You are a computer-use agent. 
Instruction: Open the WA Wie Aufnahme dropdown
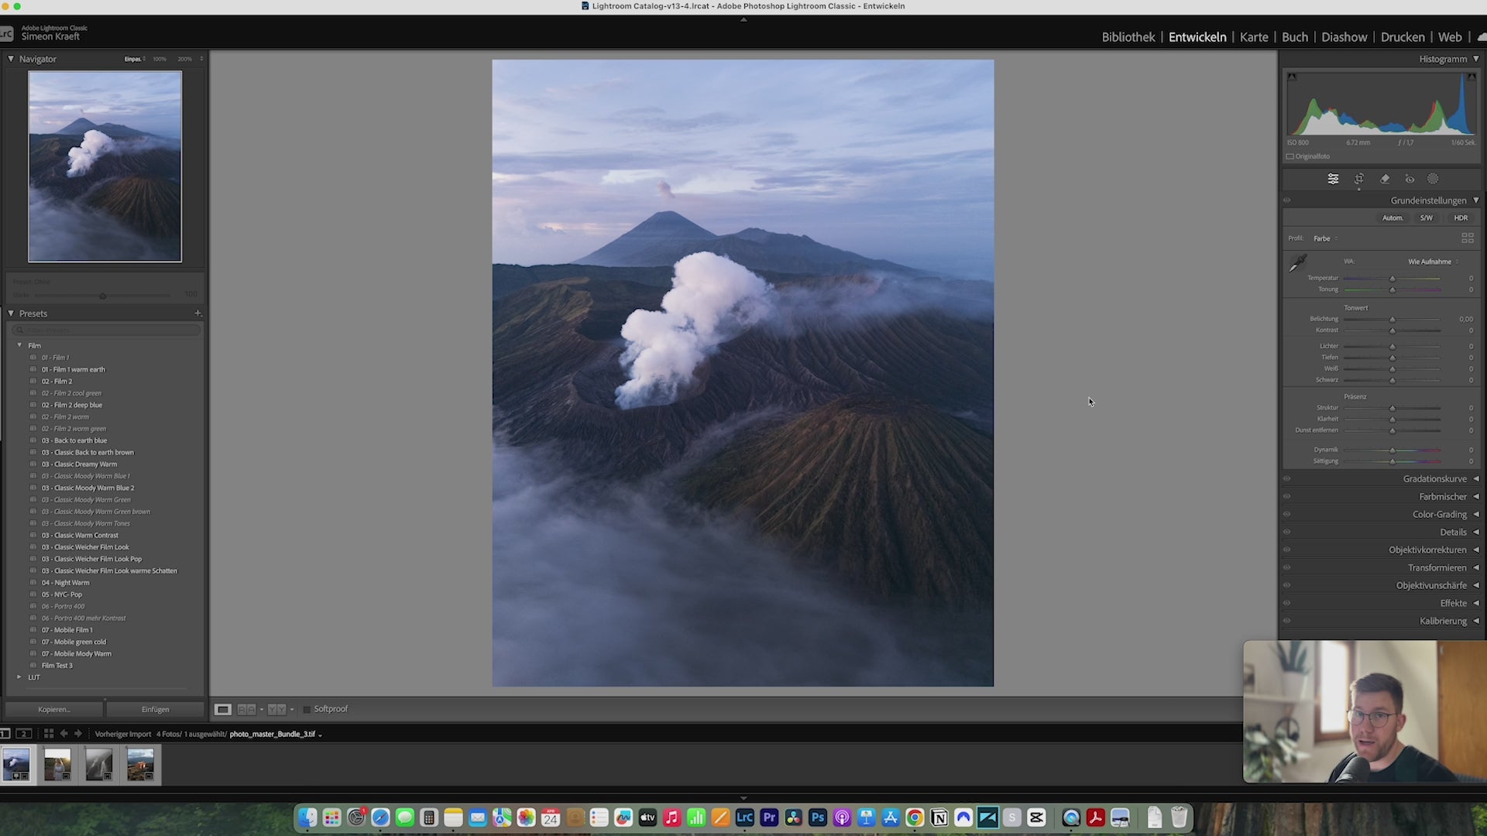1433,262
